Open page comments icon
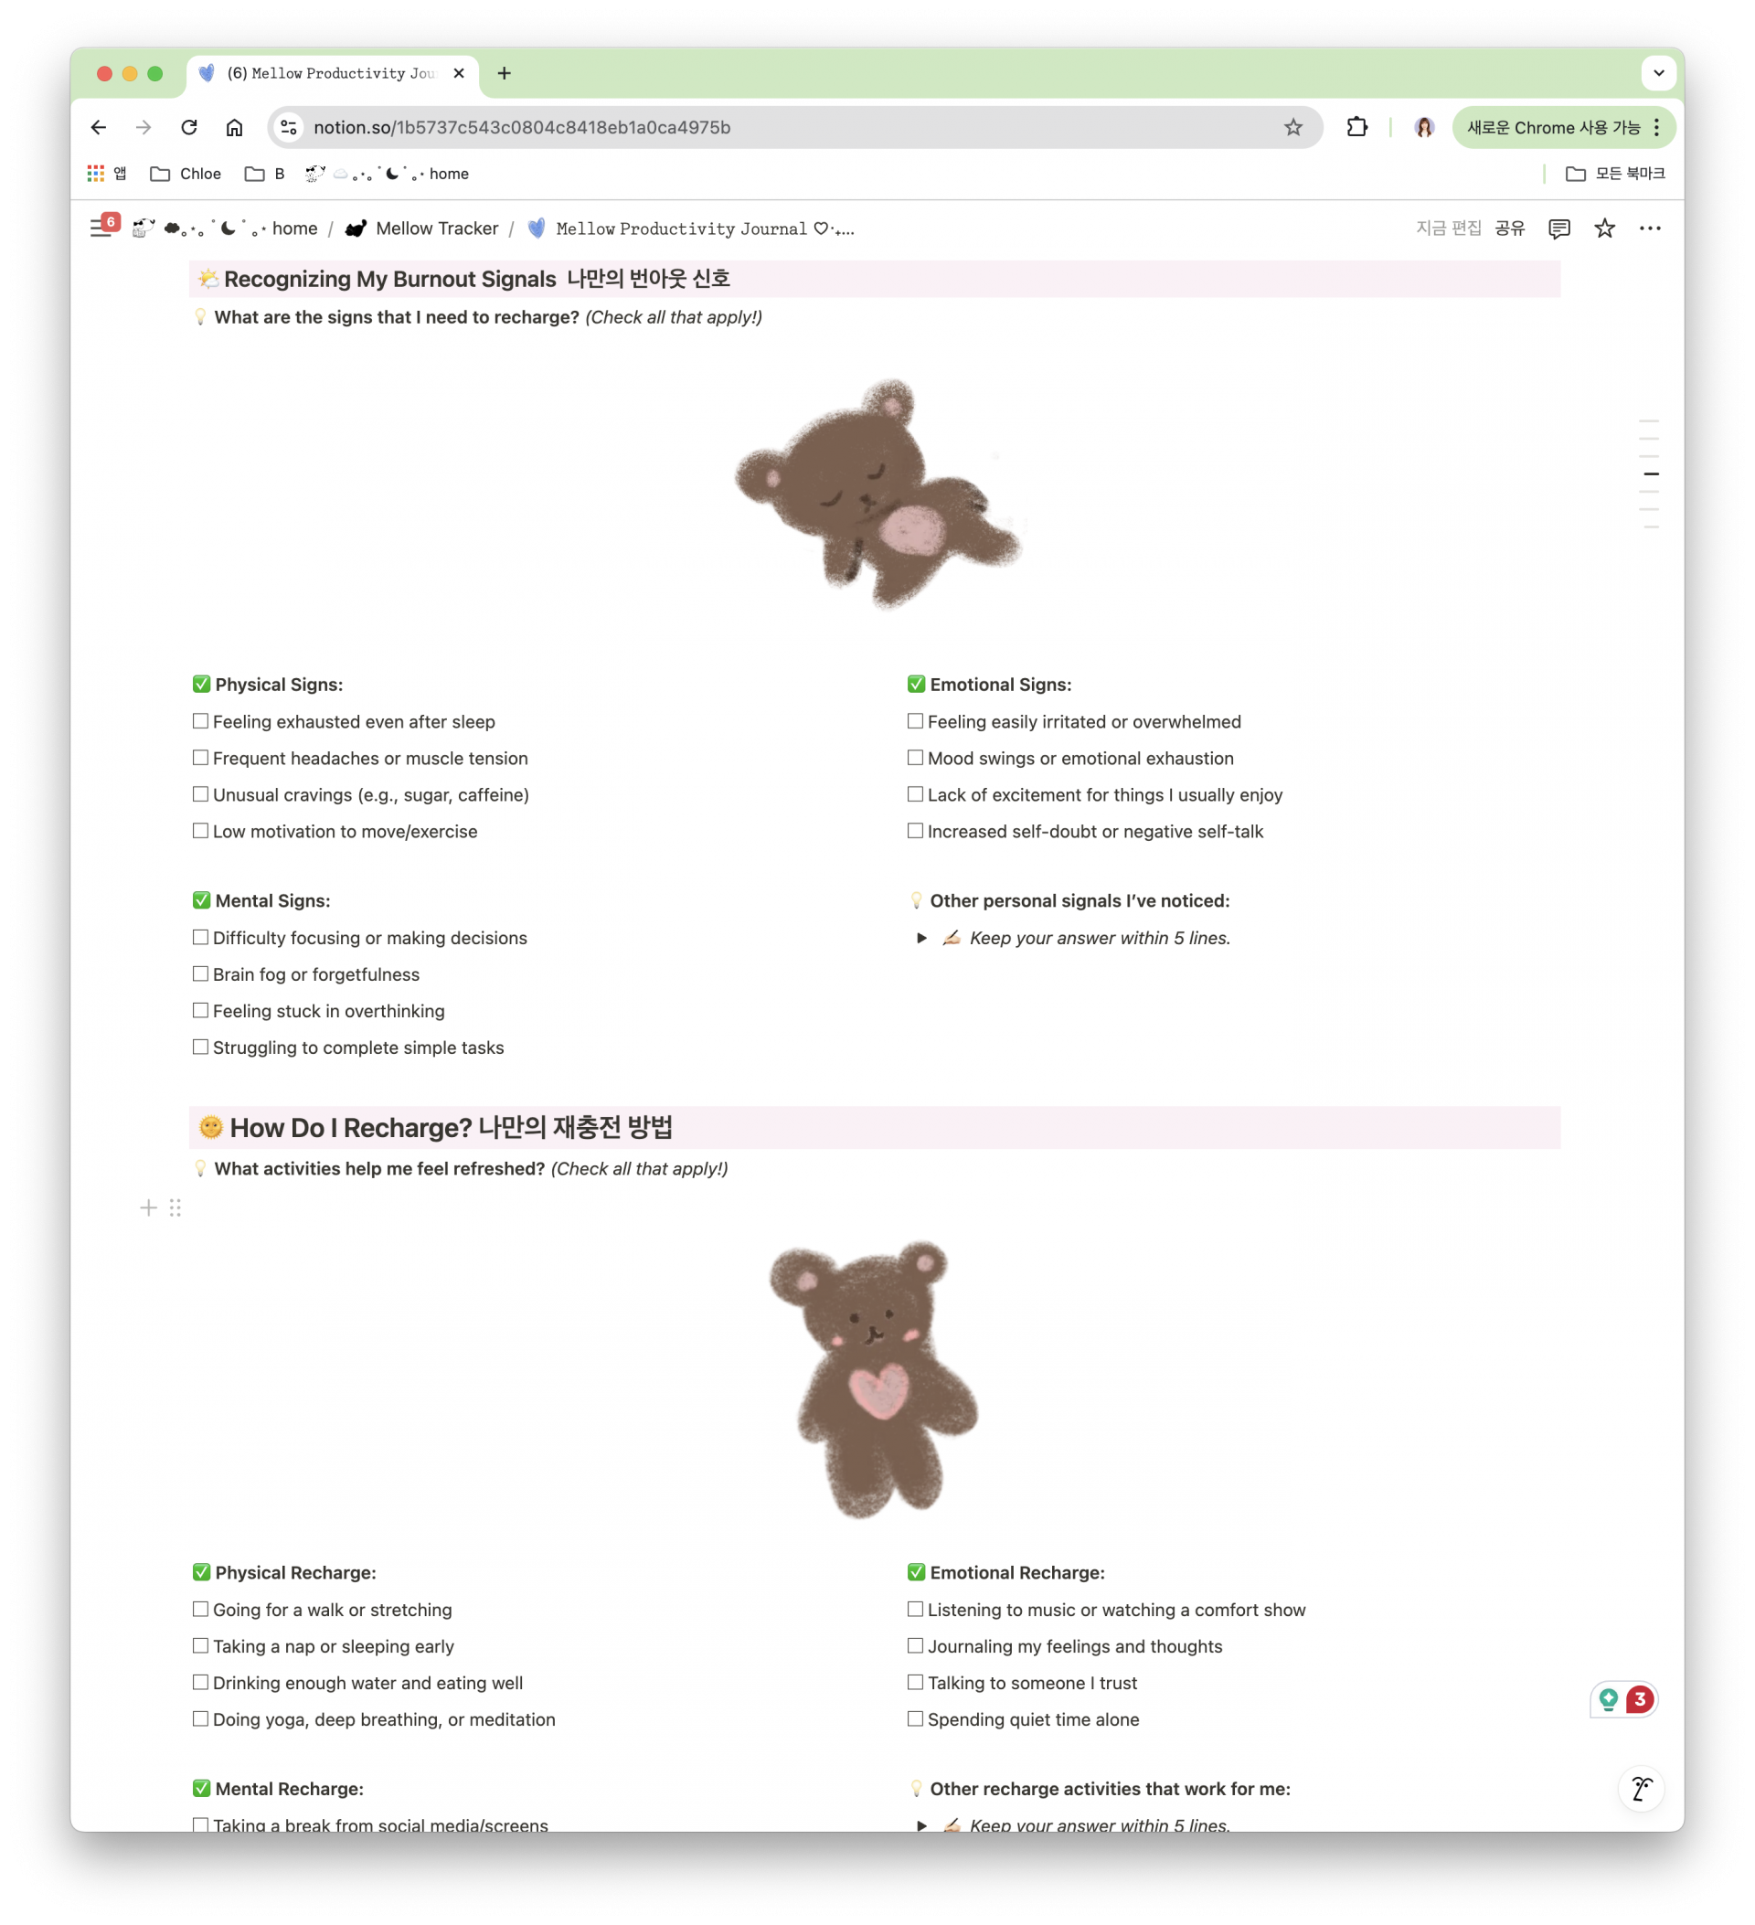The width and height of the screenshot is (1755, 1925). tap(1558, 229)
